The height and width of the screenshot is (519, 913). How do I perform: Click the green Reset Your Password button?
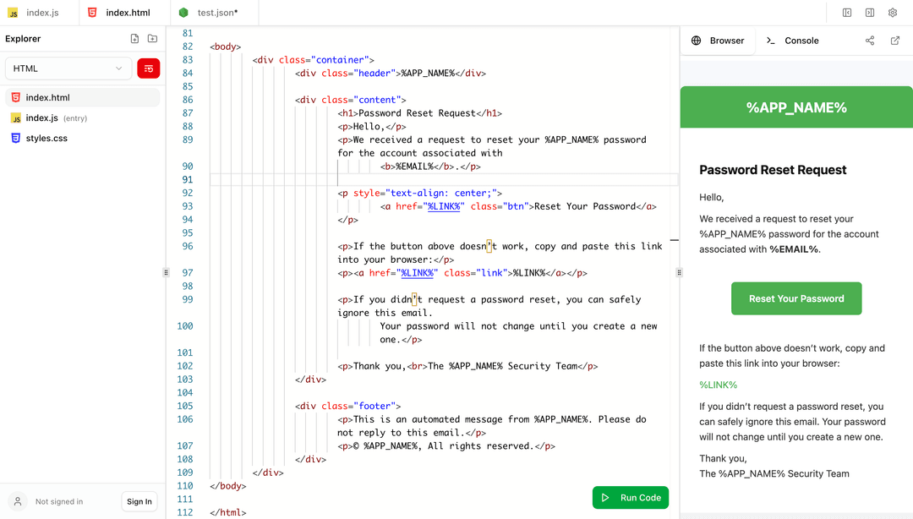point(796,298)
